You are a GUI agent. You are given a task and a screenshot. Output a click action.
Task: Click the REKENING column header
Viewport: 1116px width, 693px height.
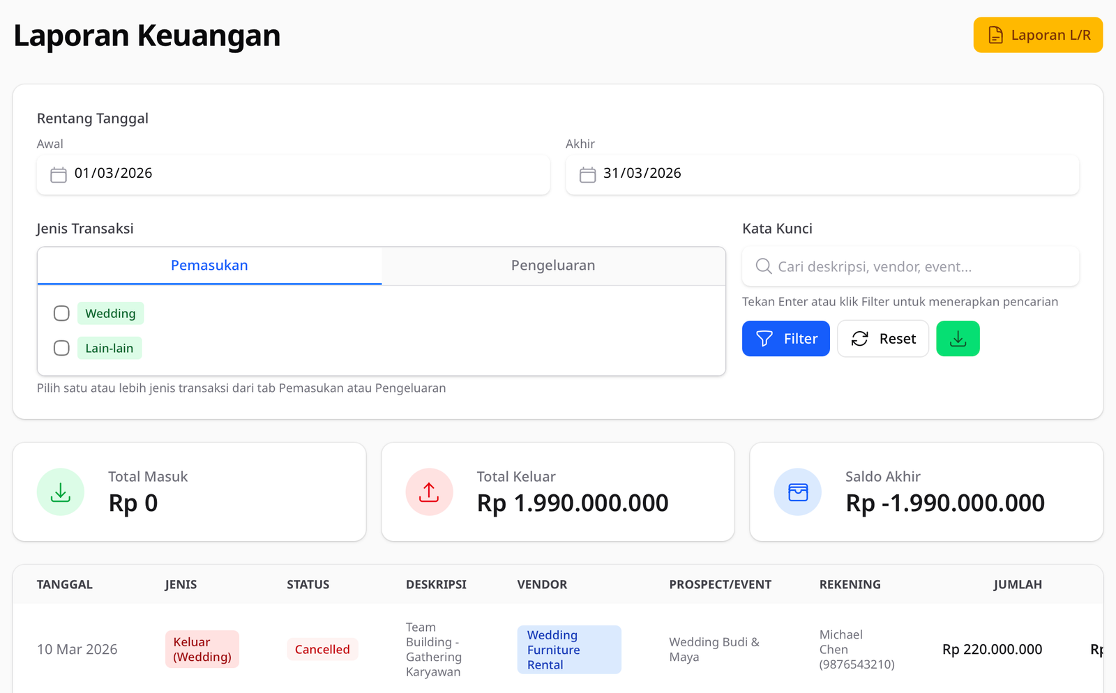(850, 585)
